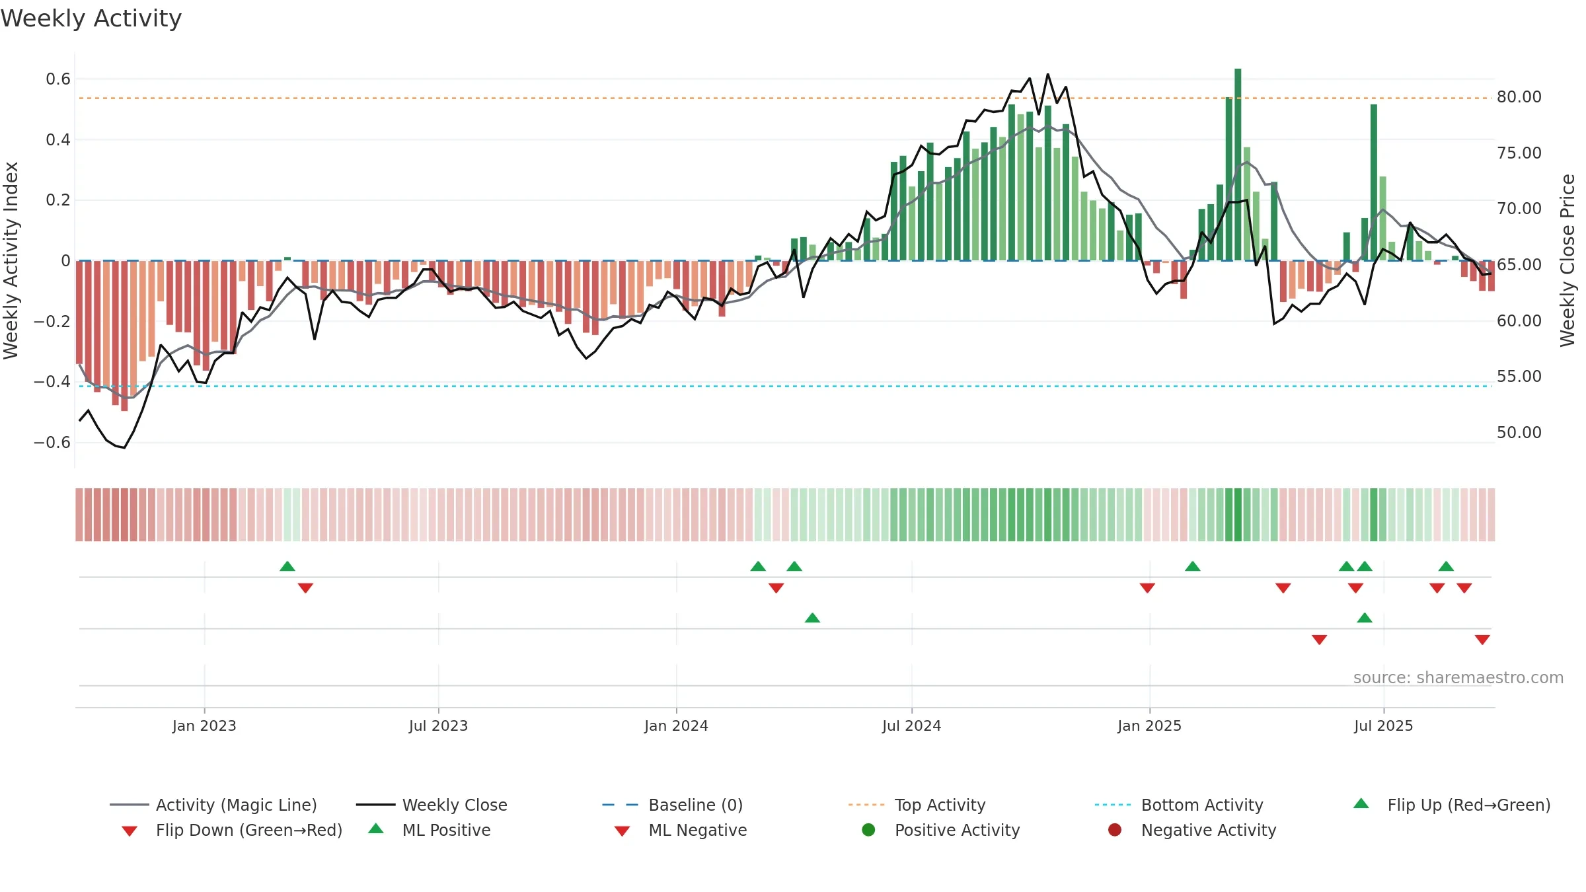Viewport: 1586px width, 892px height.
Task: Toggle the Bottom Activity legend entry
Action: click(1179, 805)
